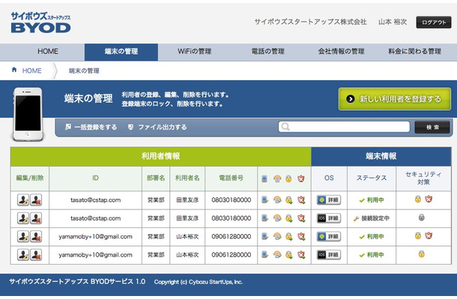Open iOS 詳細 button in yamamoby row
Screen dimensions: 457x299
pos(329,255)
